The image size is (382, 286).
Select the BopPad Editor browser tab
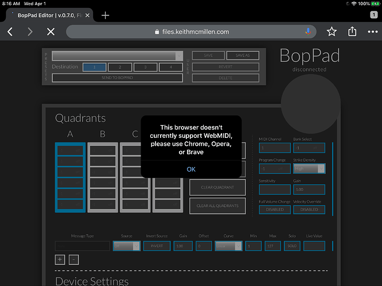coord(50,15)
